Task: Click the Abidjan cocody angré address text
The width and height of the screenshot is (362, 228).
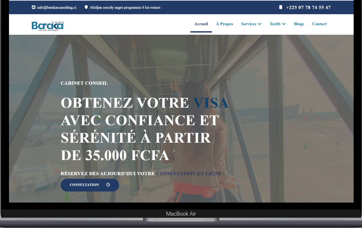Action: click(x=125, y=7)
